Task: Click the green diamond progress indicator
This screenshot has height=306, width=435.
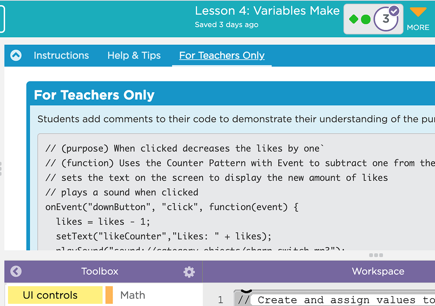Action: pyautogui.click(x=355, y=19)
